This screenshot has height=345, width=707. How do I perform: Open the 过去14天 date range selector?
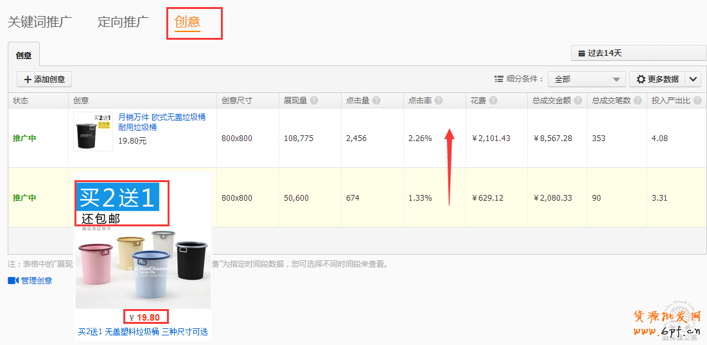tap(638, 53)
